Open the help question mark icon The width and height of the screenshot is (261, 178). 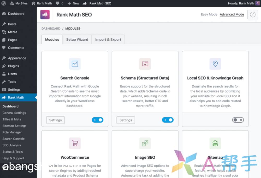[x=252, y=15]
